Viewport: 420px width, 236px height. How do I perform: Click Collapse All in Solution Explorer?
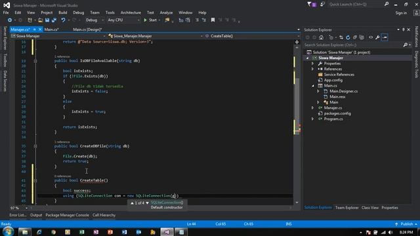tap(355, 37)
